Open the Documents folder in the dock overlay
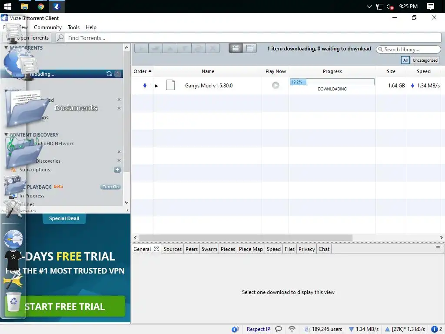The width and height of the screenshot is (445, 334). (x=27, y=109)
